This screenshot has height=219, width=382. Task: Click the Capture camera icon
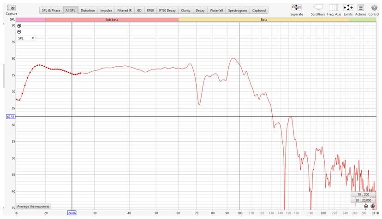(12, 8)
